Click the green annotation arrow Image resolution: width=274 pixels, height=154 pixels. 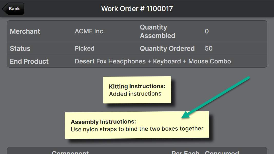(216, 98)
